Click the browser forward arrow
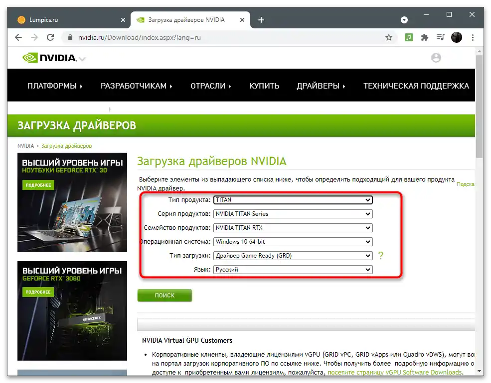The image size is (491, 383). [34, 37]
